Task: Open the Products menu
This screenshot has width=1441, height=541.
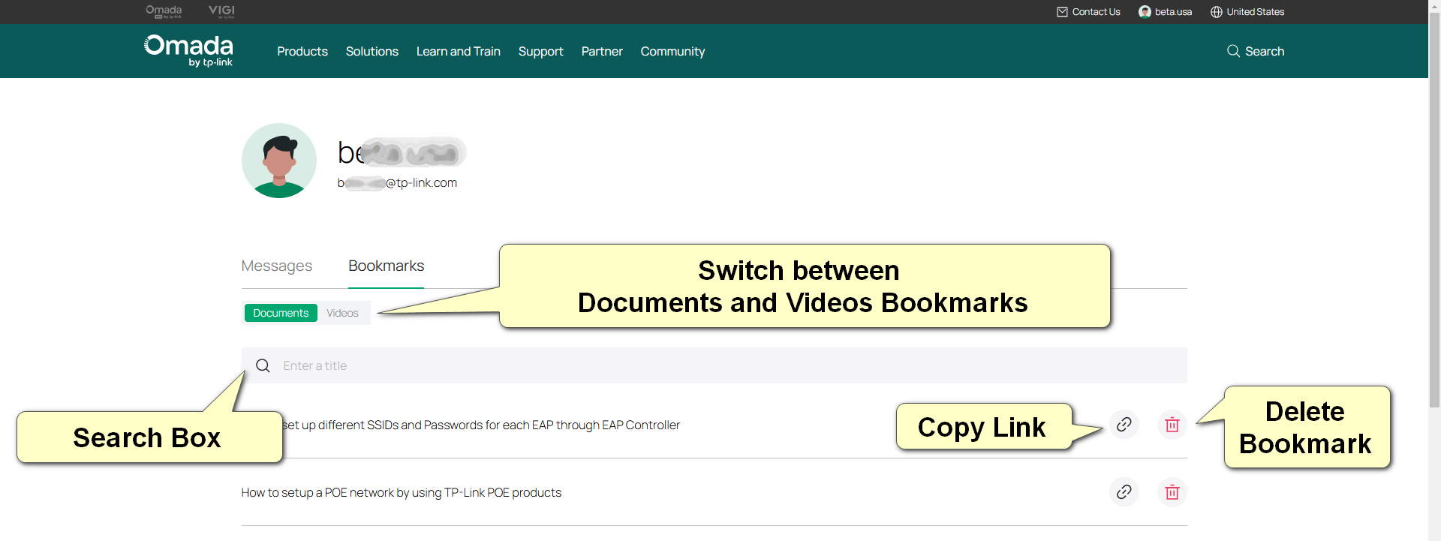Action: point(302,51)
